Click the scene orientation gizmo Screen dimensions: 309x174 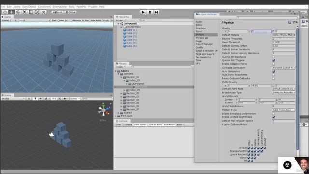point(104,110)
